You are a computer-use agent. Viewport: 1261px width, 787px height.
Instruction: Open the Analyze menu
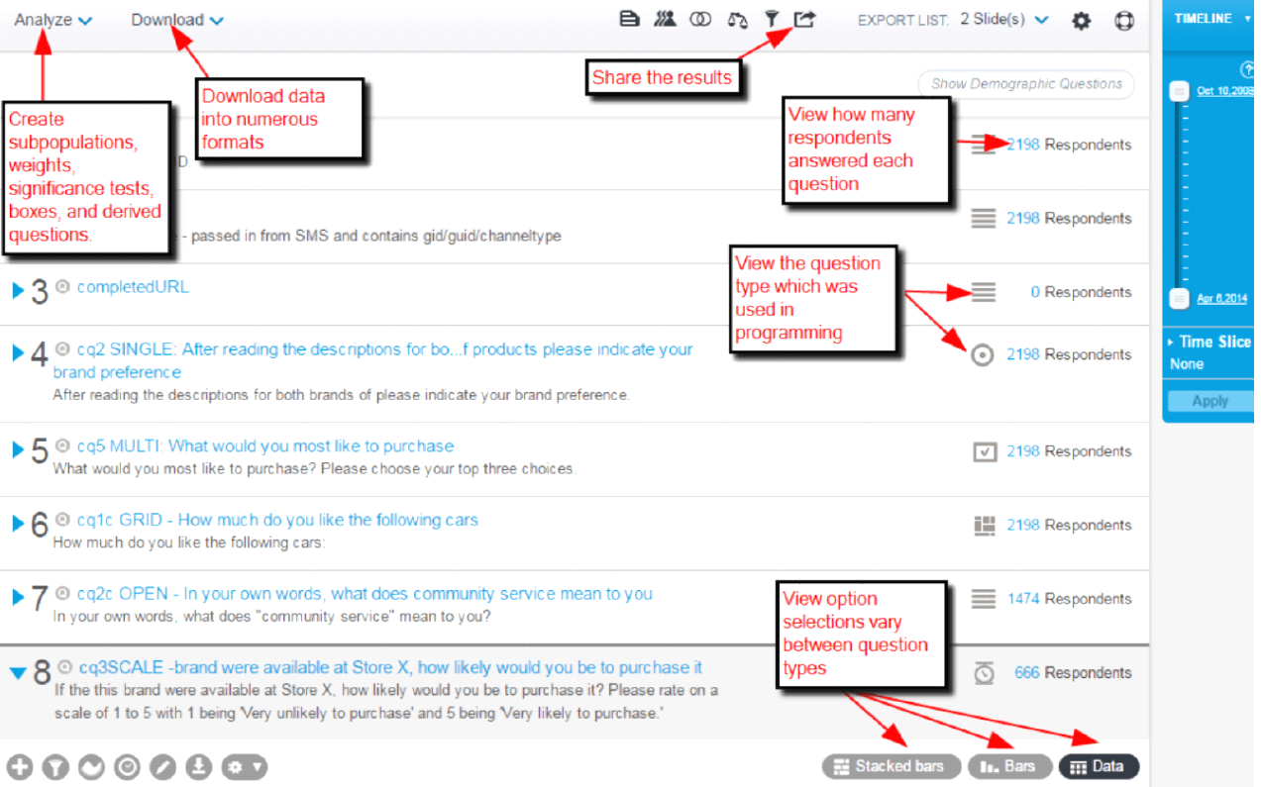point(53,20)
